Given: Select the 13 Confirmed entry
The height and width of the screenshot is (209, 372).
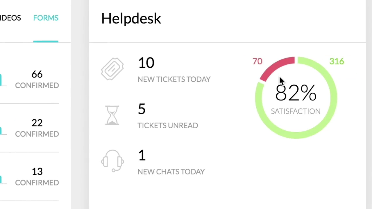Looking at the screenshot, I should pos(37,176).
